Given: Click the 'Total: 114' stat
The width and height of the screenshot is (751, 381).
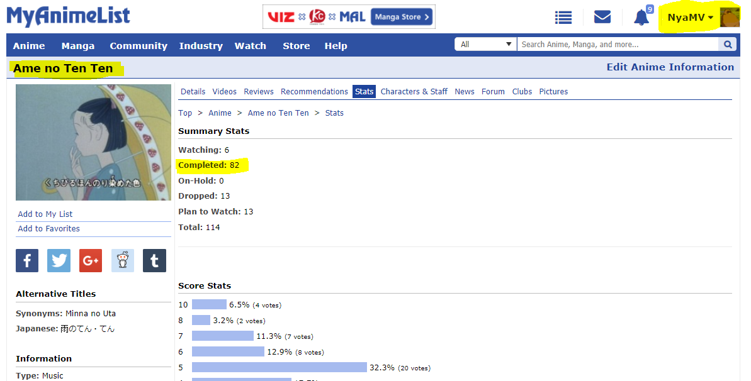Looking at the screenshot, I should click(200, 228).
